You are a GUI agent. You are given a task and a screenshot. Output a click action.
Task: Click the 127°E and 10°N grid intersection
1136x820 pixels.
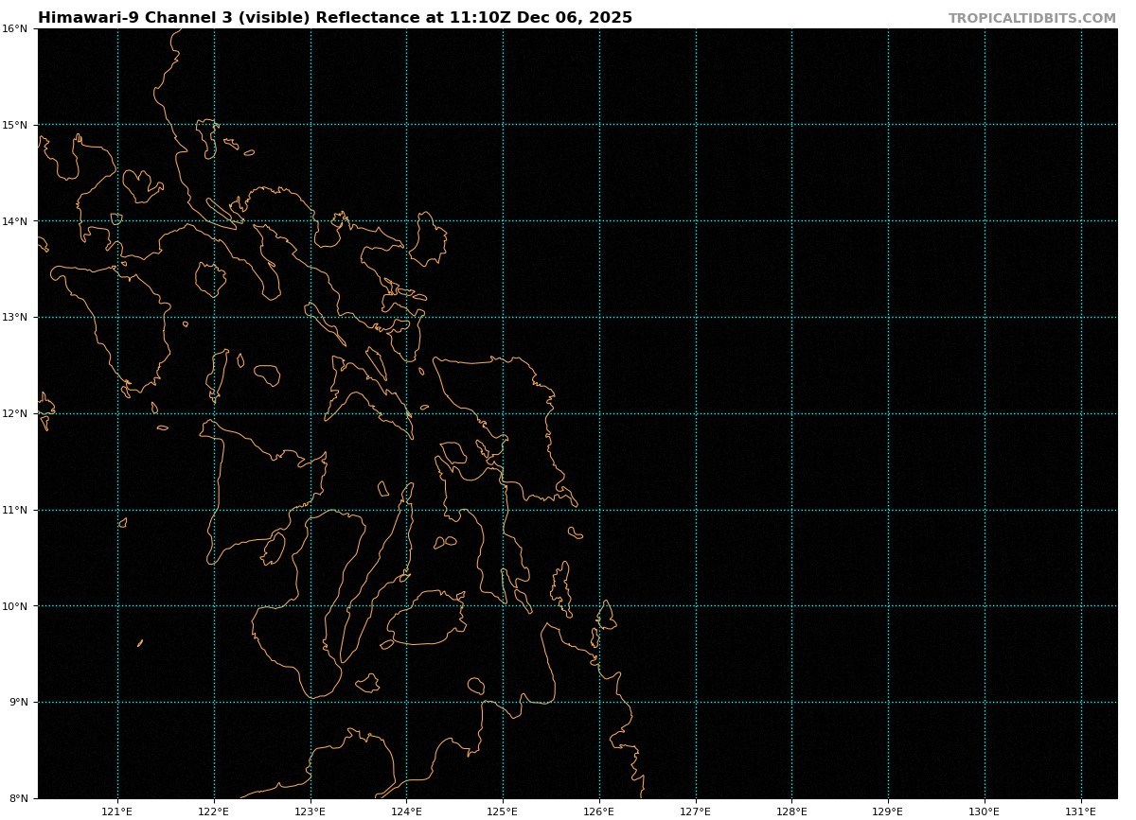(696, 606)
